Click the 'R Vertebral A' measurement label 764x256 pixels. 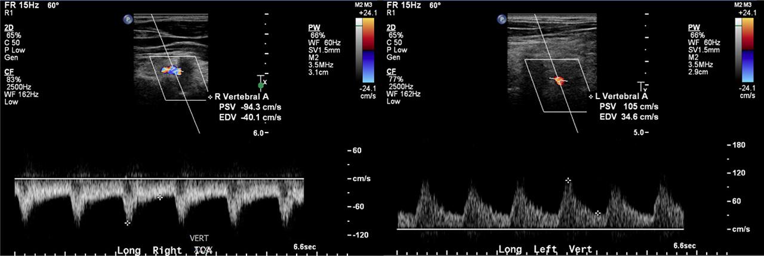click(x=241, y=96)
